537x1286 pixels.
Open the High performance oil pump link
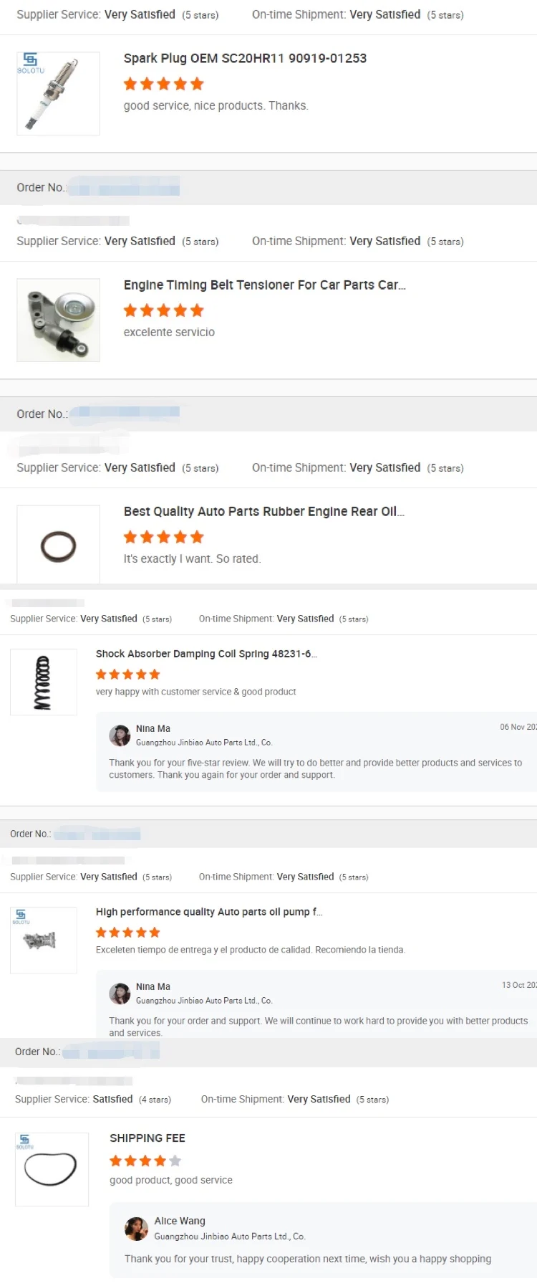209,912
